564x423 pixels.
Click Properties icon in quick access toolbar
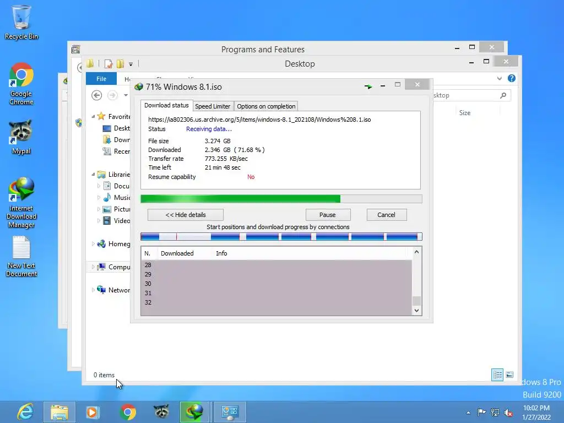tap(109, 64)
